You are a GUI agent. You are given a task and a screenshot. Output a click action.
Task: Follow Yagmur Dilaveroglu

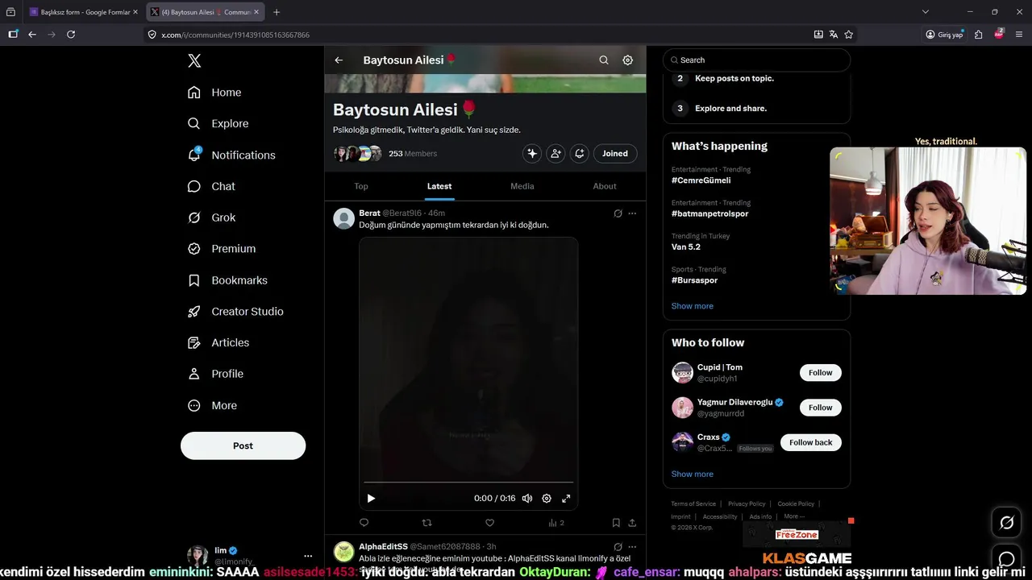pos(821,408)
